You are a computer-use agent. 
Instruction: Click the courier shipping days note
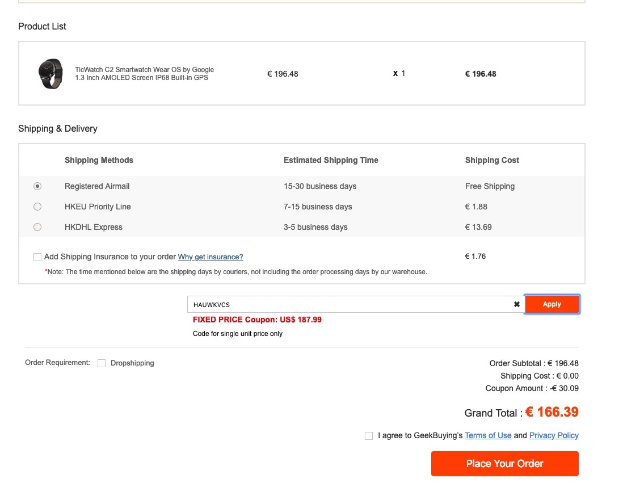(236, 272)
